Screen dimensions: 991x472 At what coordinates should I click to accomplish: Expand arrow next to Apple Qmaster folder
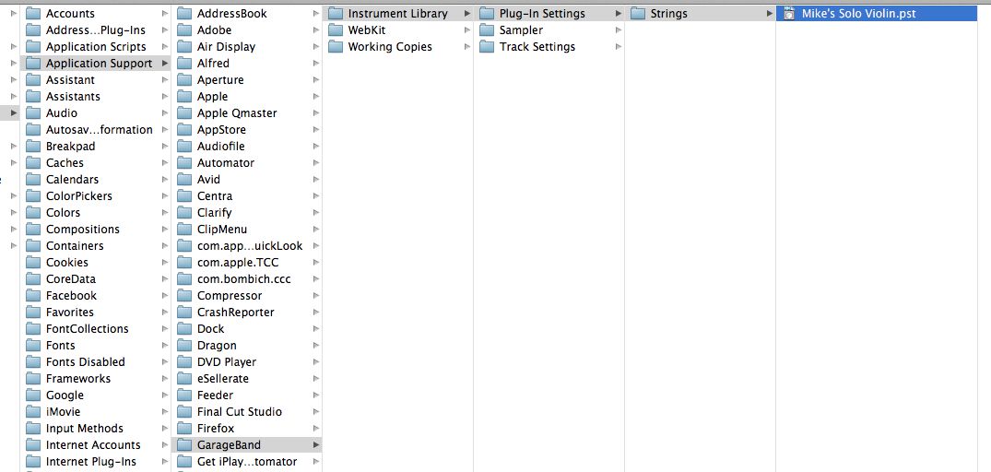pos(316,113)
